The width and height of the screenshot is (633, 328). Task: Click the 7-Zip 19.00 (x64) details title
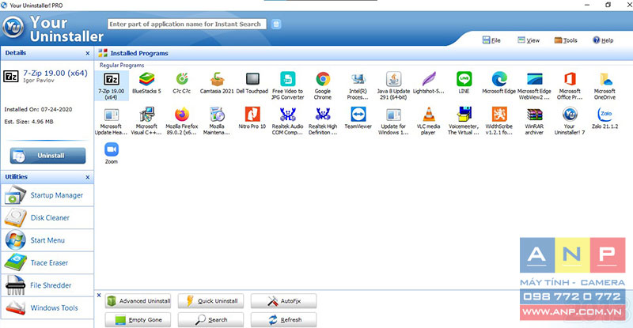[x=55, y=73]
